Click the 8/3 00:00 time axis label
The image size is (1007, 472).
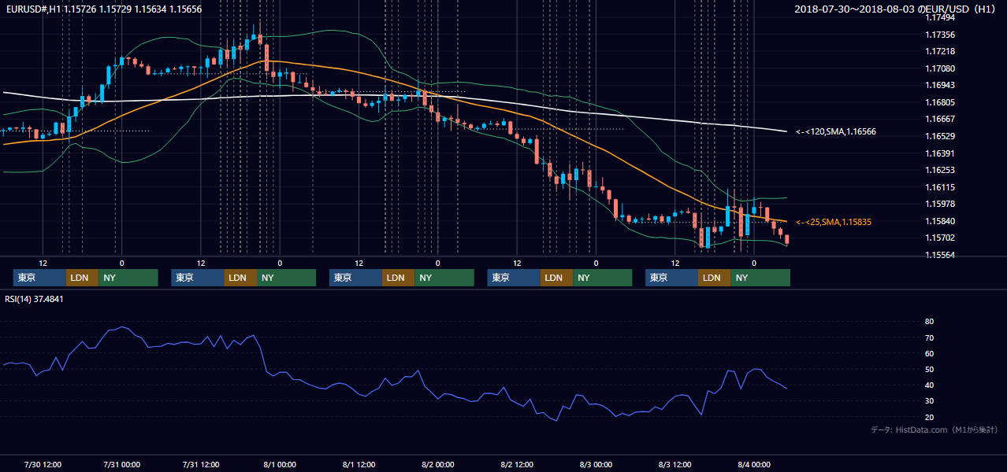click(x=596, y=464)
